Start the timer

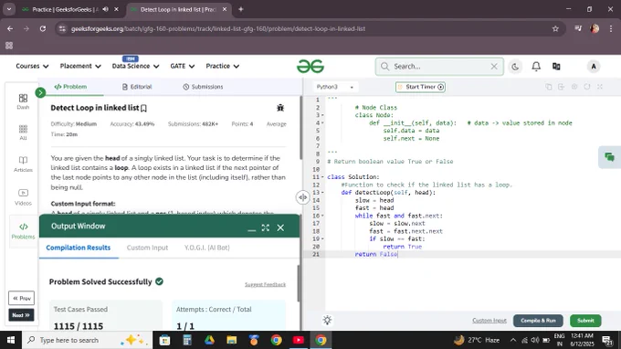tap(420, 87)
